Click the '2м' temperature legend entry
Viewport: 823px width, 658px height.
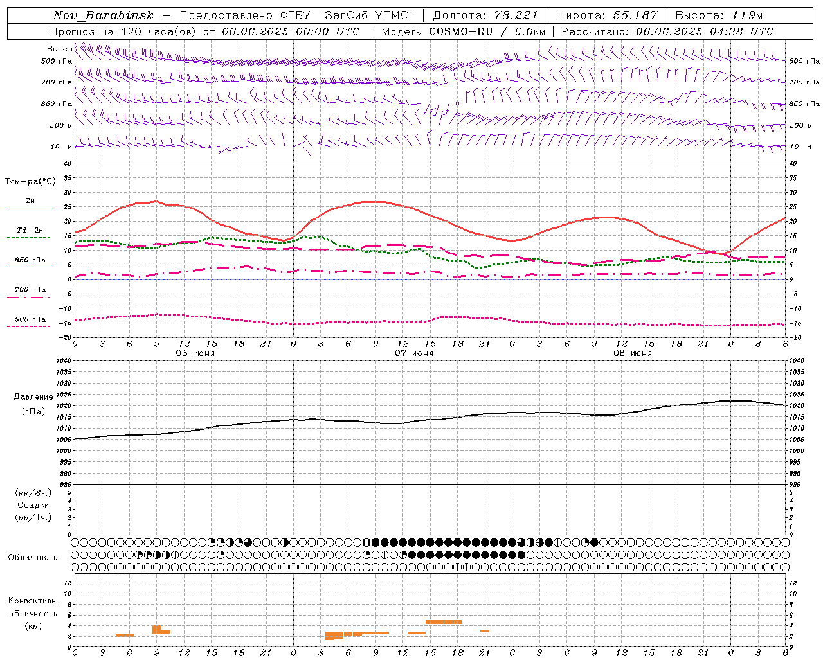point(30,201)
